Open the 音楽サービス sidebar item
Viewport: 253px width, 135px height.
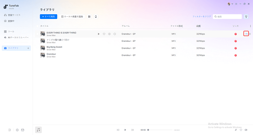12,15
